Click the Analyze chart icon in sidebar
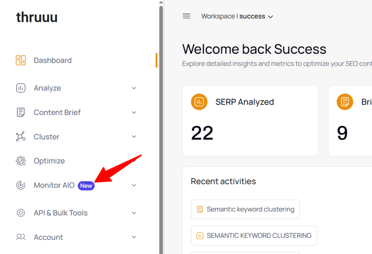This screenshot has width=372, height=254. click(21, 88)
